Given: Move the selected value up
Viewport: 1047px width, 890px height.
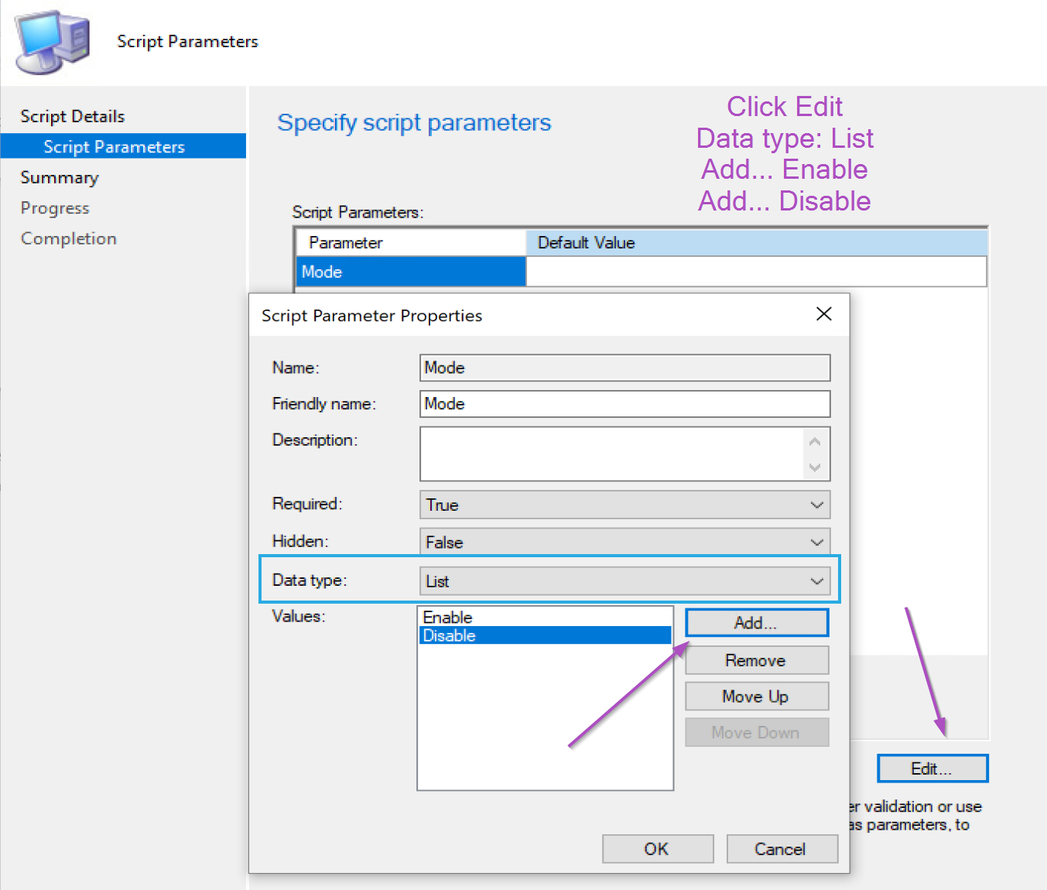Looking at the screenshot, I should click(756, 697).
